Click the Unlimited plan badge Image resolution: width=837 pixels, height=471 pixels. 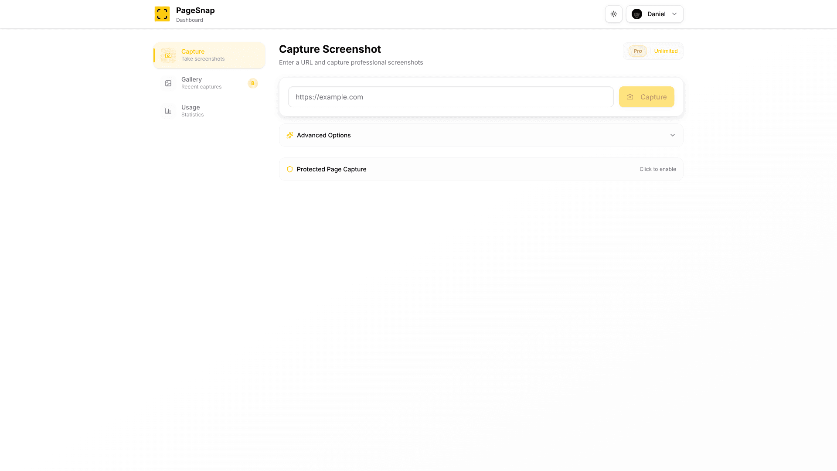coord(666,51)
